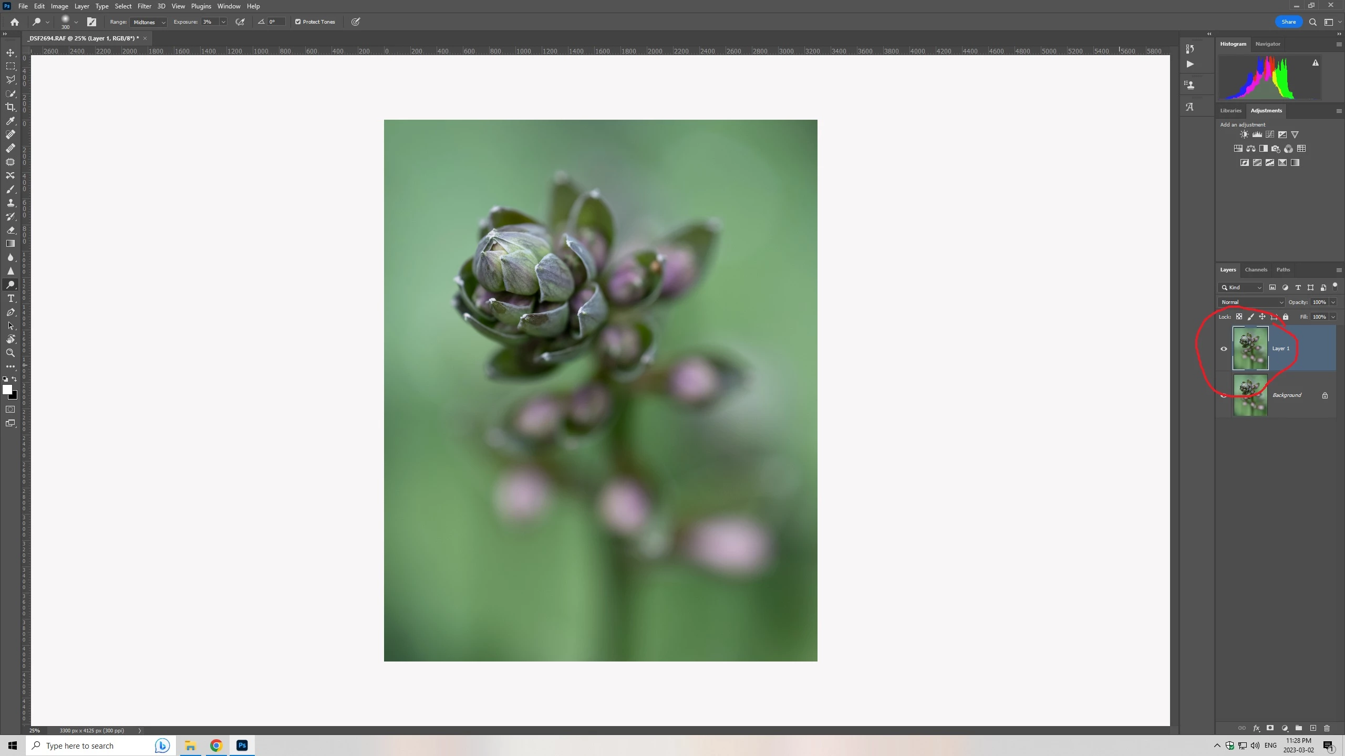Click the lock all layer icon

tap(1286, 317)
